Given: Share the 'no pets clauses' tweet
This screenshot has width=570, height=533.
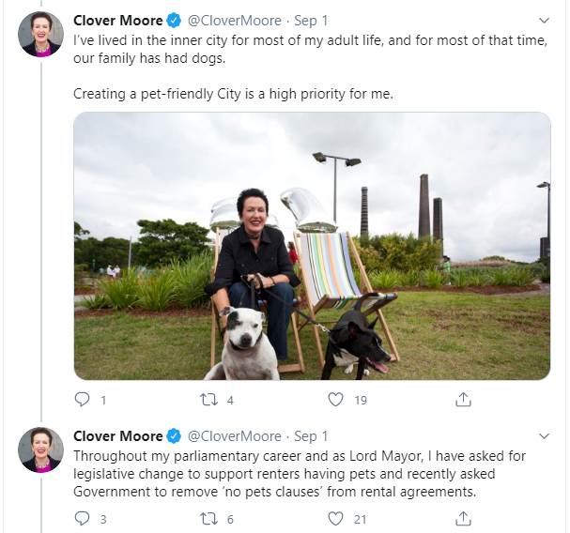Looking at the screenshot, I should coord(463,518).
